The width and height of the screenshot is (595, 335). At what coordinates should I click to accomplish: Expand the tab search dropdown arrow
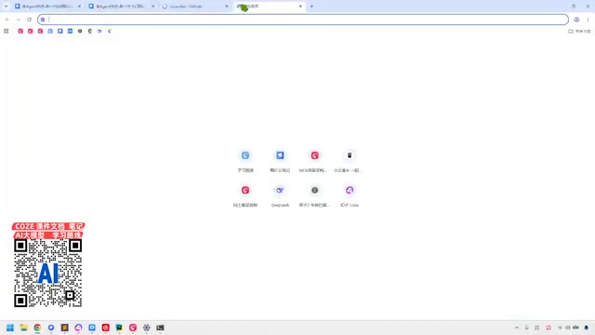[x=7, y=7]
